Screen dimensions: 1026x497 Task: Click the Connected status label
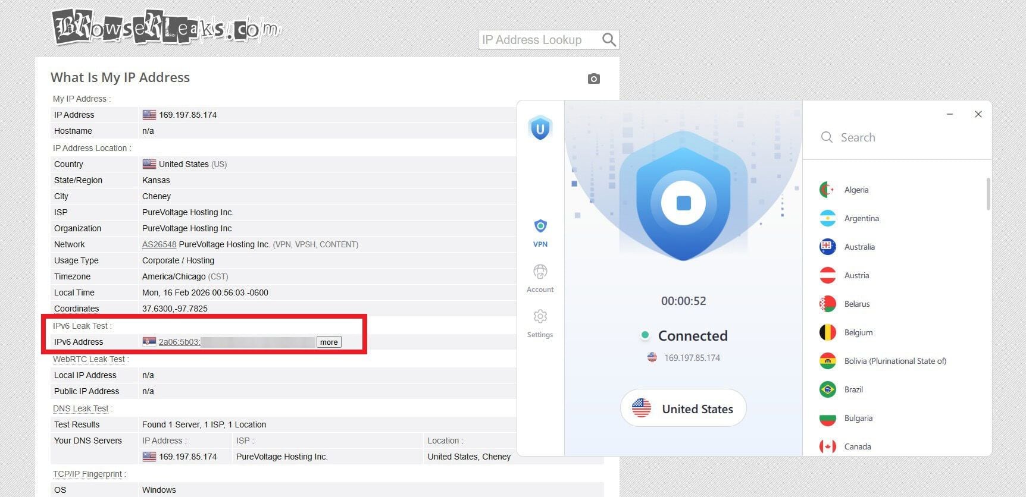point(693,336)
